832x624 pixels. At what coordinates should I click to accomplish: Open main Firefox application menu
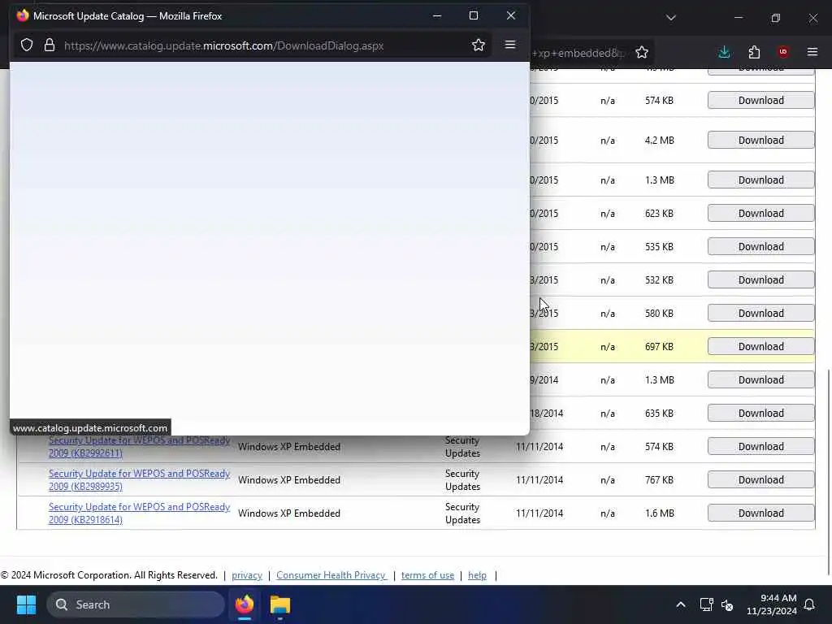pos(812,52)
